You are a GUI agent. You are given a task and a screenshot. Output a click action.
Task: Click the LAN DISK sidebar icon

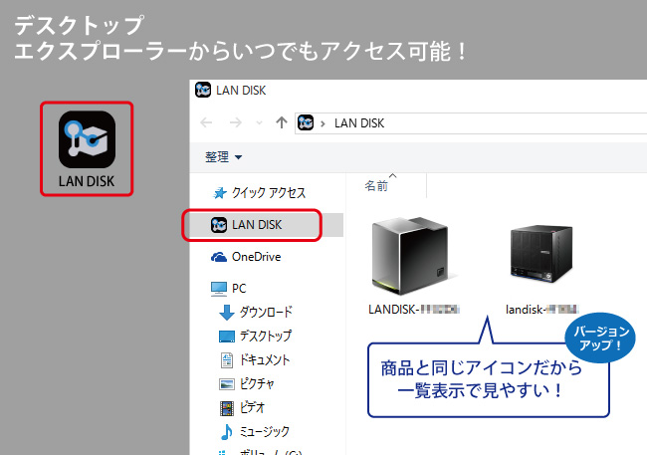[x=219, y=225]
